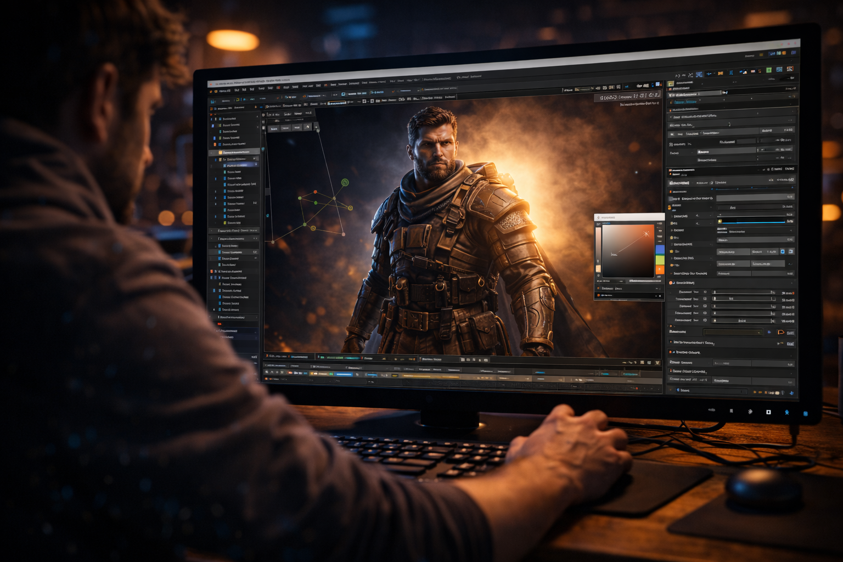
Task: Click the blue square icon in properties row
Action: [783, 251]
